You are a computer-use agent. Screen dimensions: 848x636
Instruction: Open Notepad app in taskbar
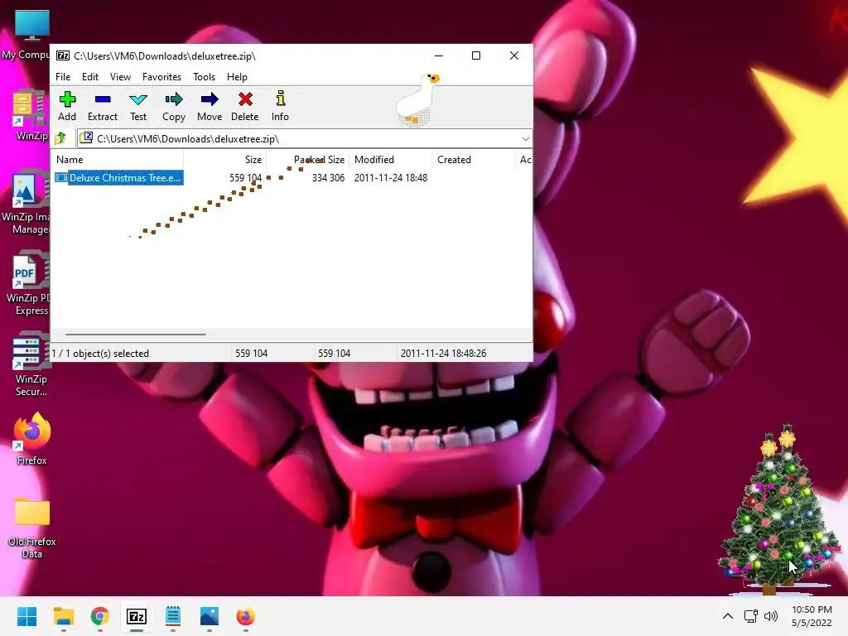[x=173, y=616]
